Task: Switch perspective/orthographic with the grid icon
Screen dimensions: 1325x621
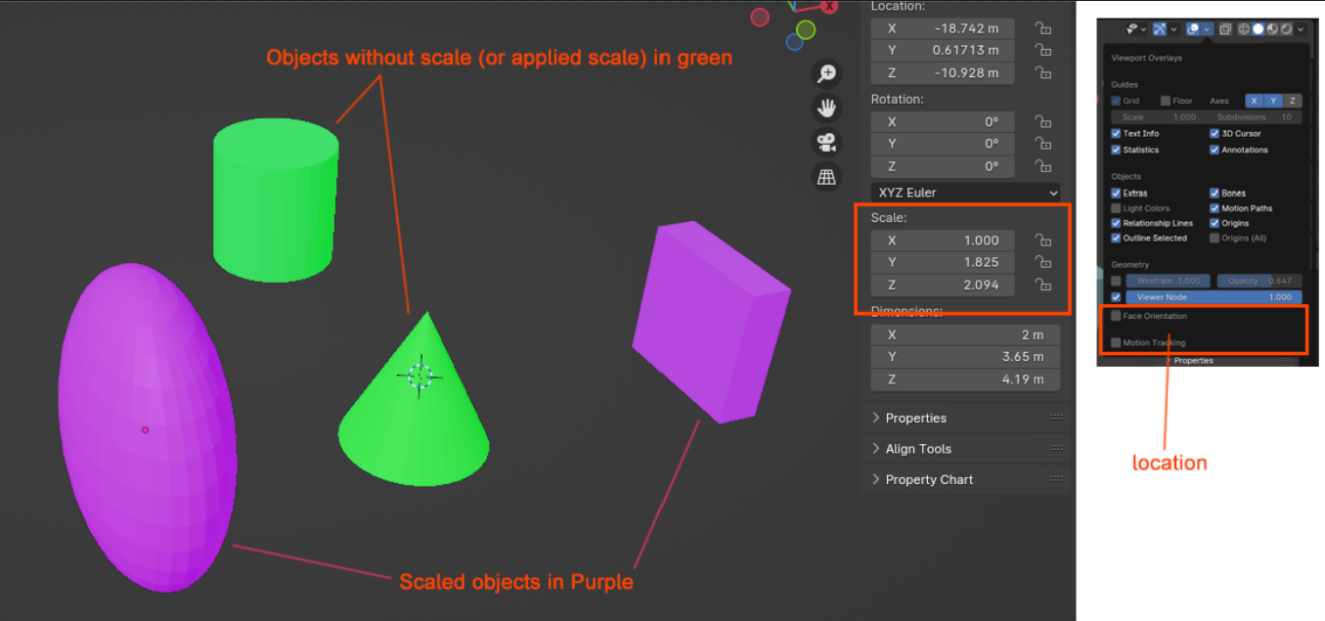Action: 826,176
